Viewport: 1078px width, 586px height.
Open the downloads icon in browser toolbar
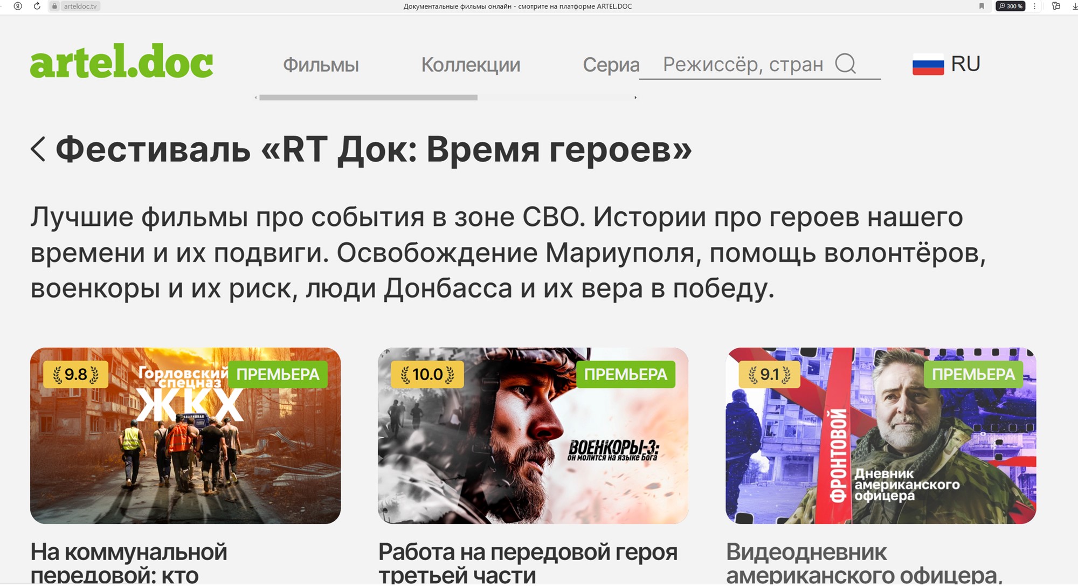1075,6
